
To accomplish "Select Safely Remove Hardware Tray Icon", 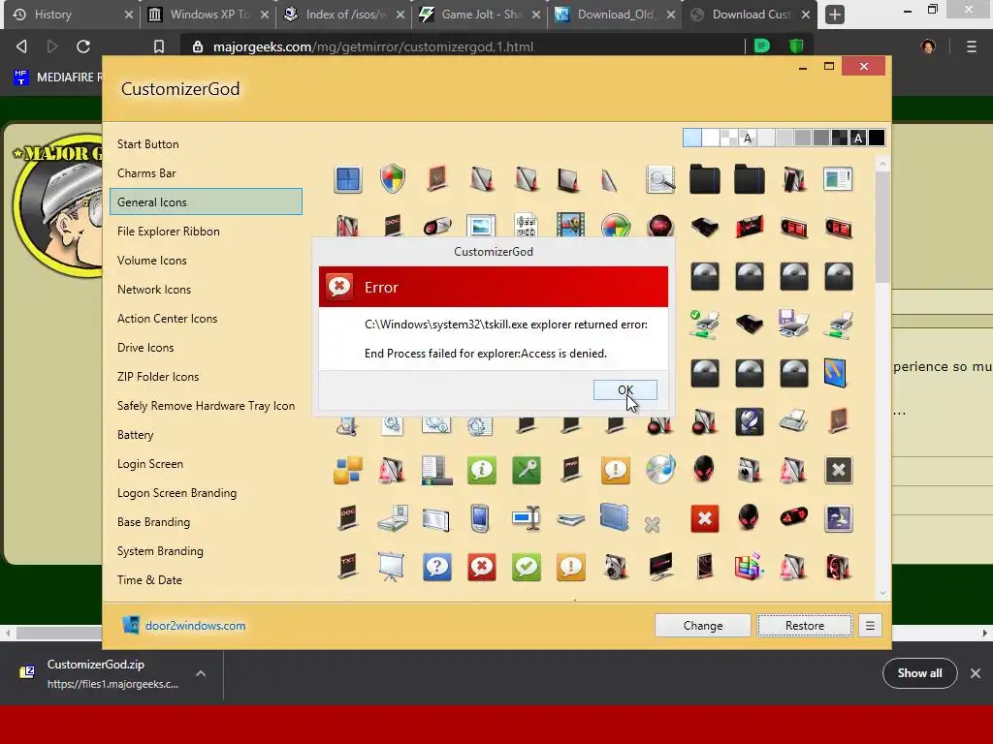I will click(x=206, y=406).
